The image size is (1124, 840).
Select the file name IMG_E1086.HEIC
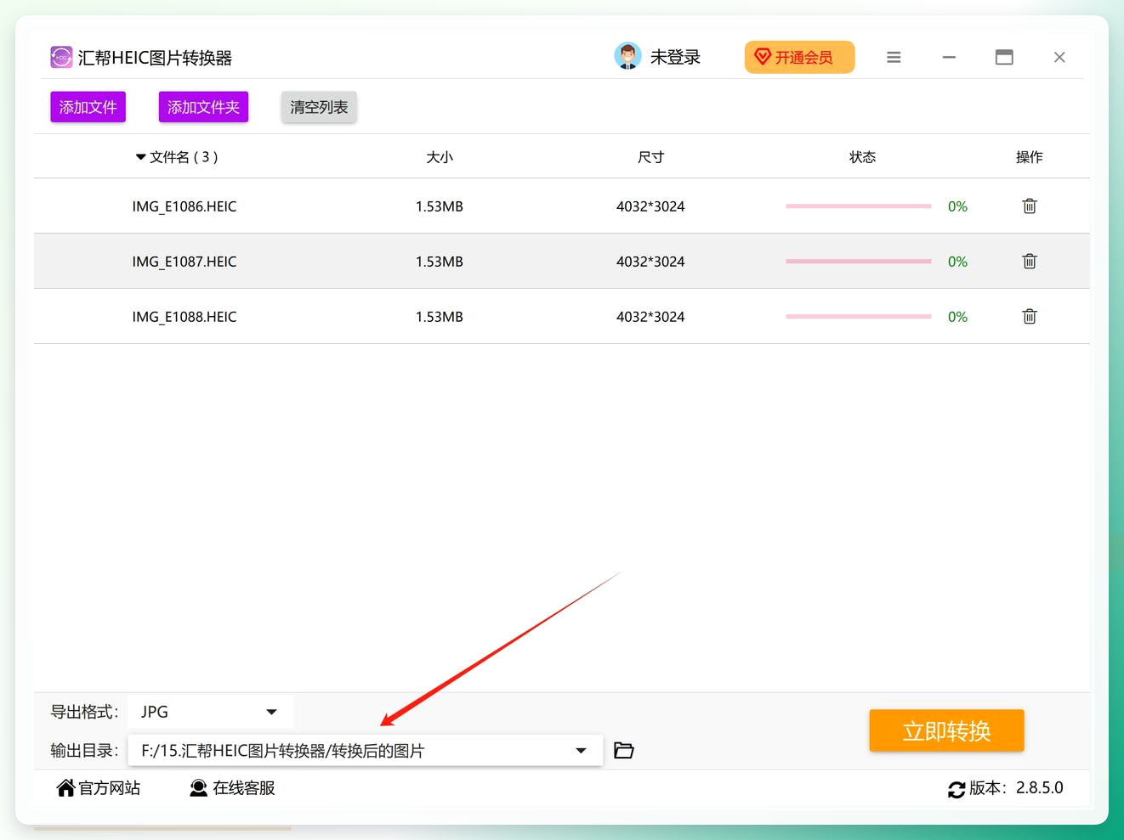click(x=184, y=206)
